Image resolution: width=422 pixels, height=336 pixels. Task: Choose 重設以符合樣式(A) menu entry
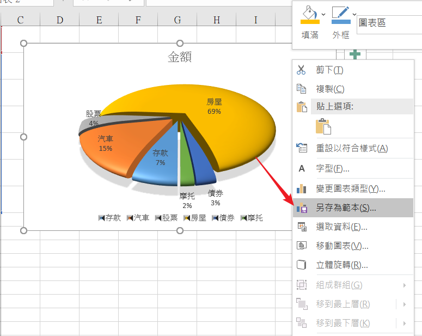tap(353, 148)
